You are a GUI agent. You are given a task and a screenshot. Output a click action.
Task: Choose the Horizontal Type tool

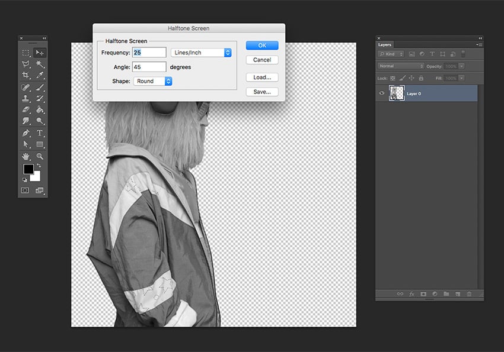tap(40, 133)
